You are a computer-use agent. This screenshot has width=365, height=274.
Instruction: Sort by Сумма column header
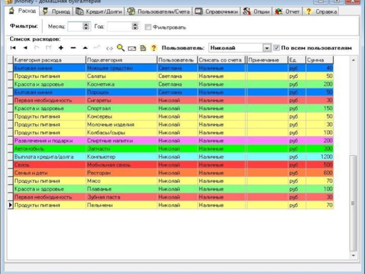319,60
